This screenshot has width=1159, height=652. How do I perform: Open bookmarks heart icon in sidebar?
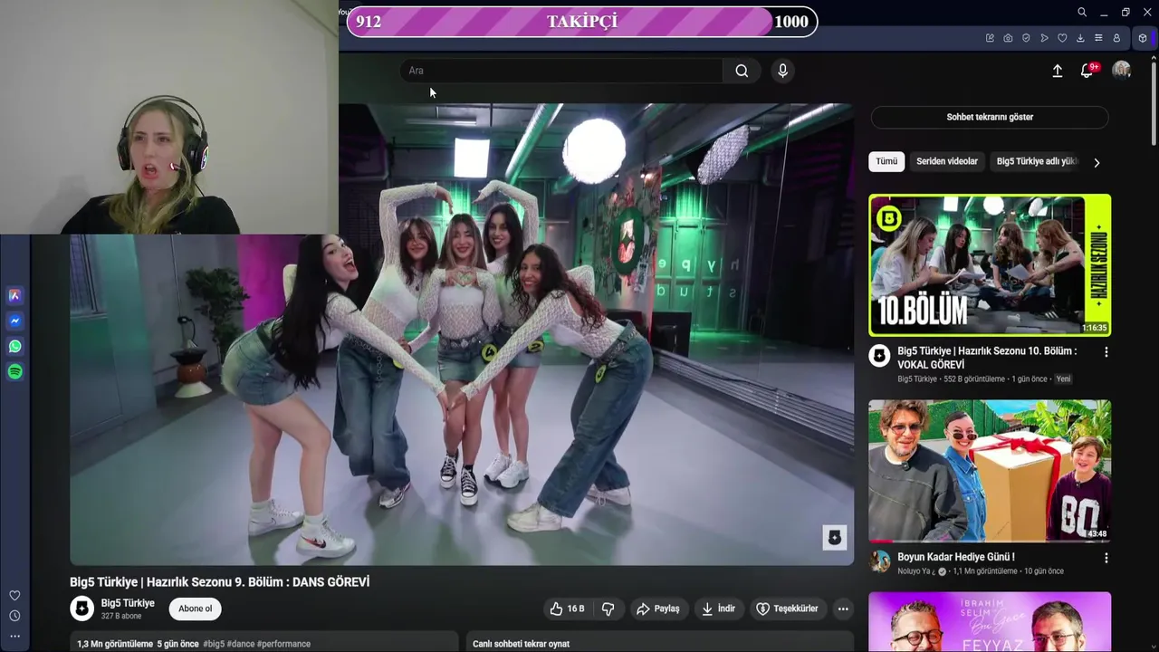click(14, 595)
